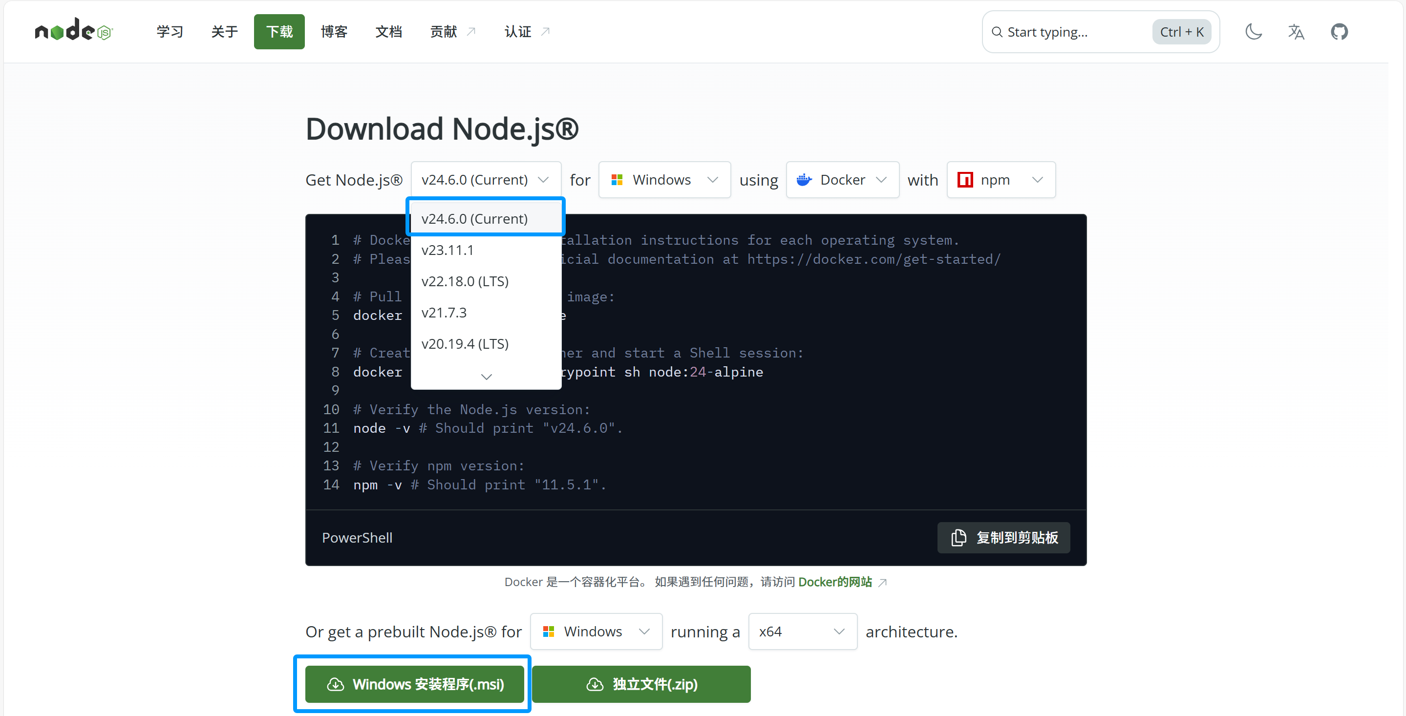Open the 学习 menu item
1406x716 pixels.
(170, 32)
